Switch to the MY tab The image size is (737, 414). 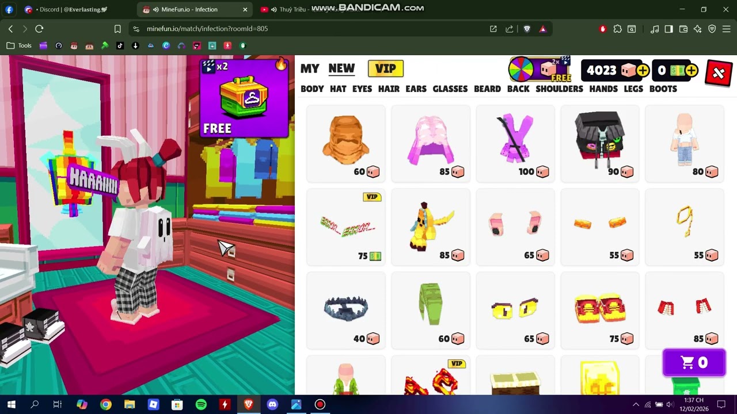310,68
